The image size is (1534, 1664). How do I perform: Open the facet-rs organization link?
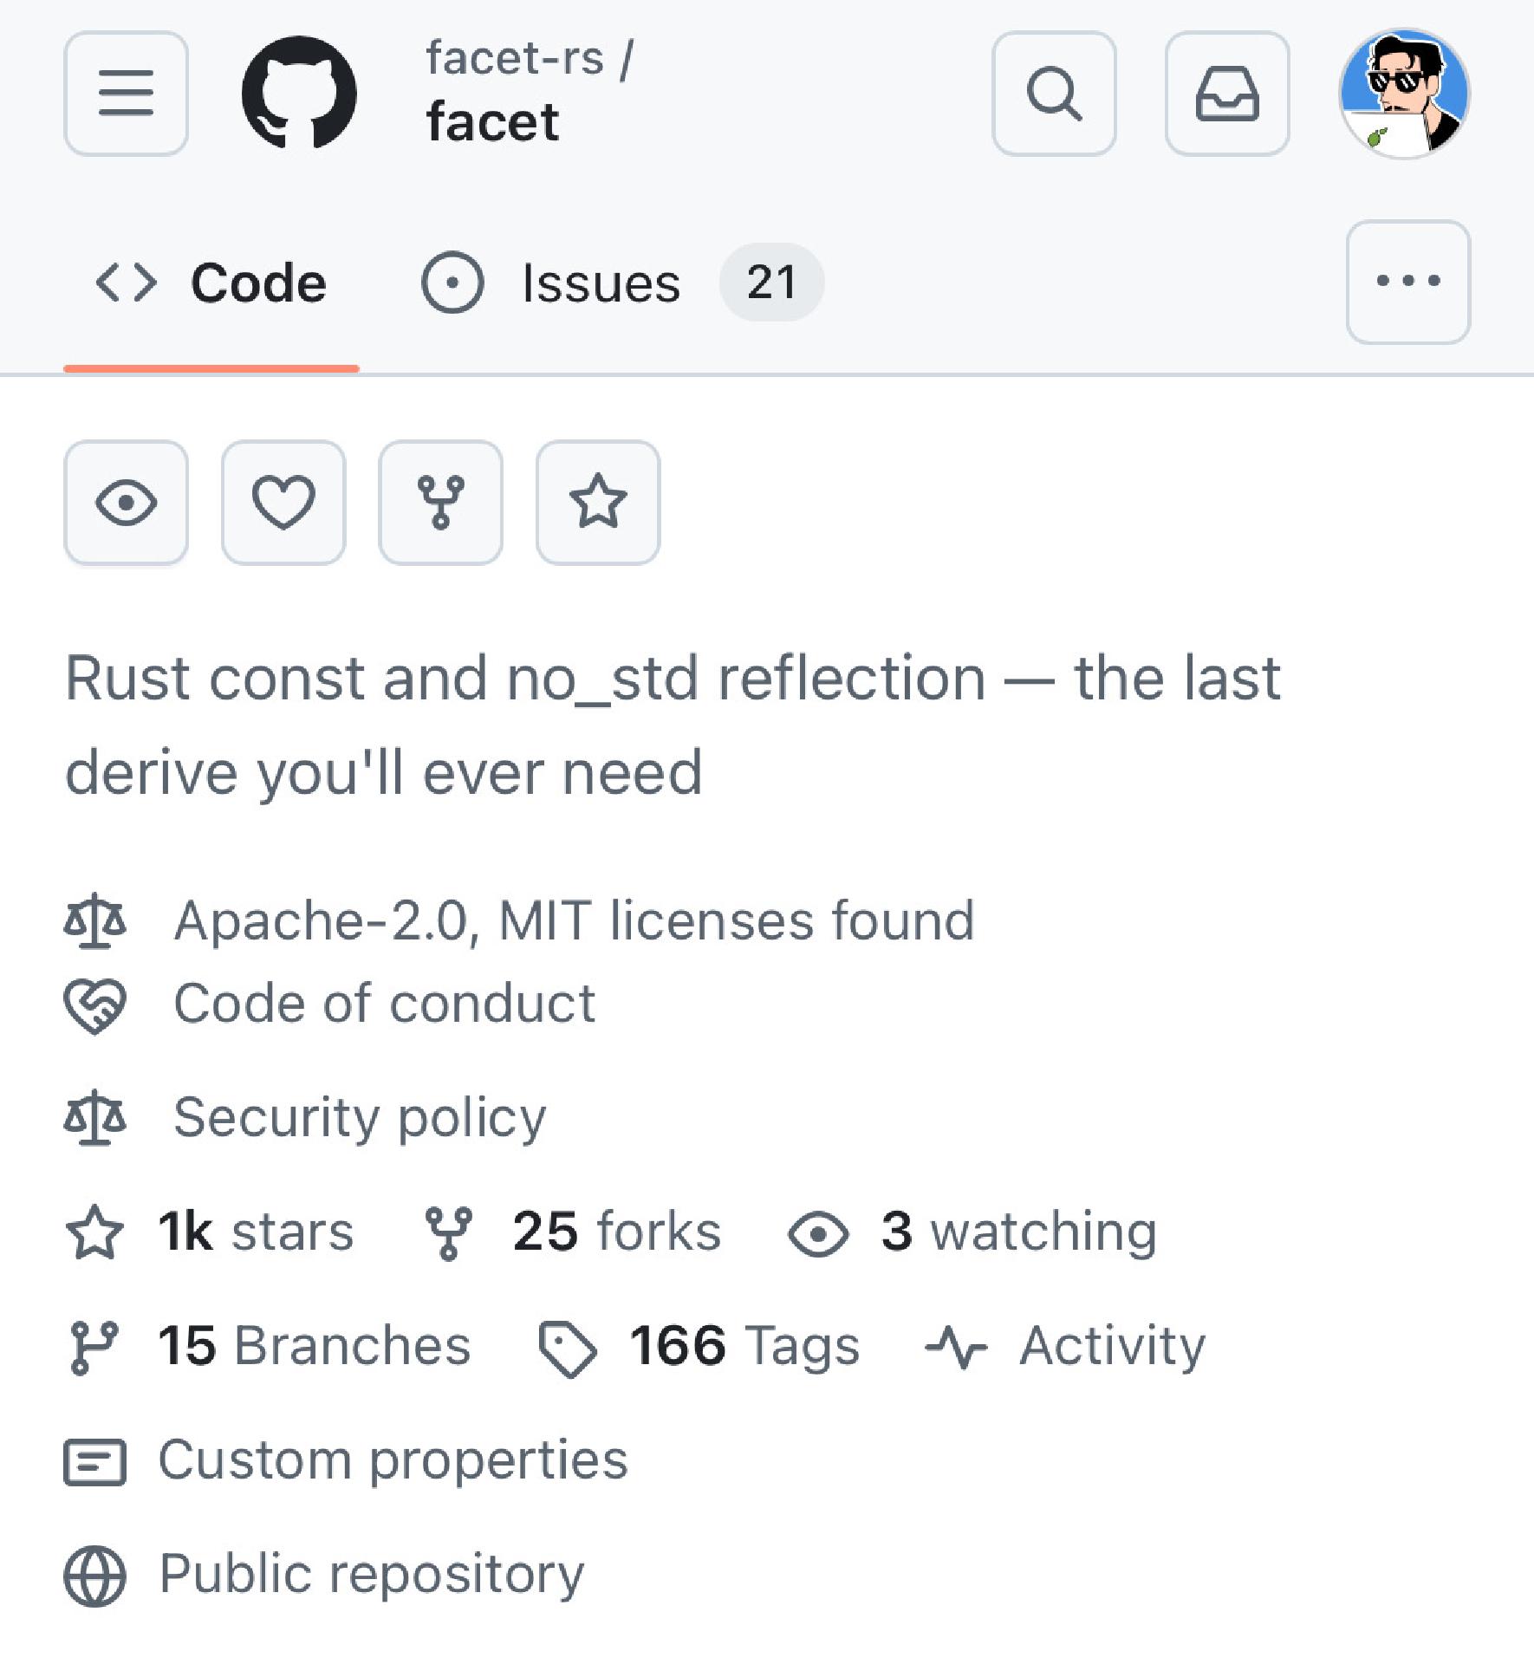(x=515, y=59)
